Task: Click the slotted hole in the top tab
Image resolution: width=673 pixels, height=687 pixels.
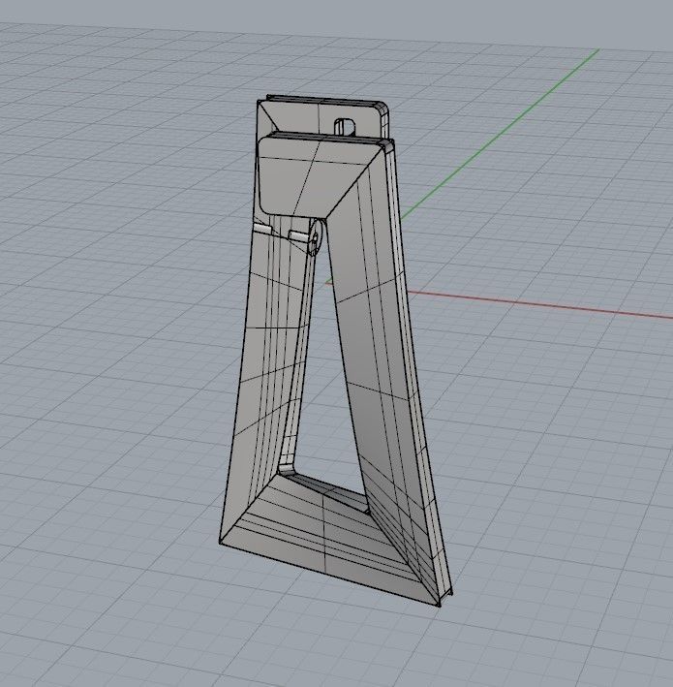Action: tap(345, 126)
